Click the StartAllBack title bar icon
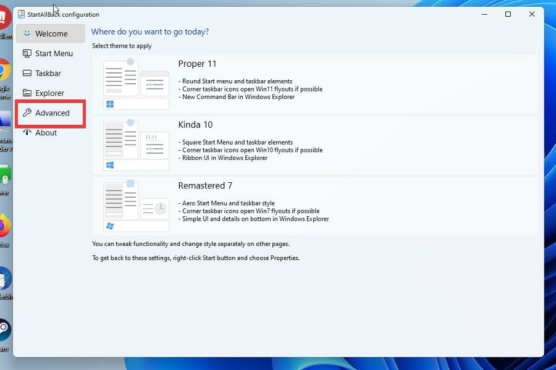 tap(22, 14)
